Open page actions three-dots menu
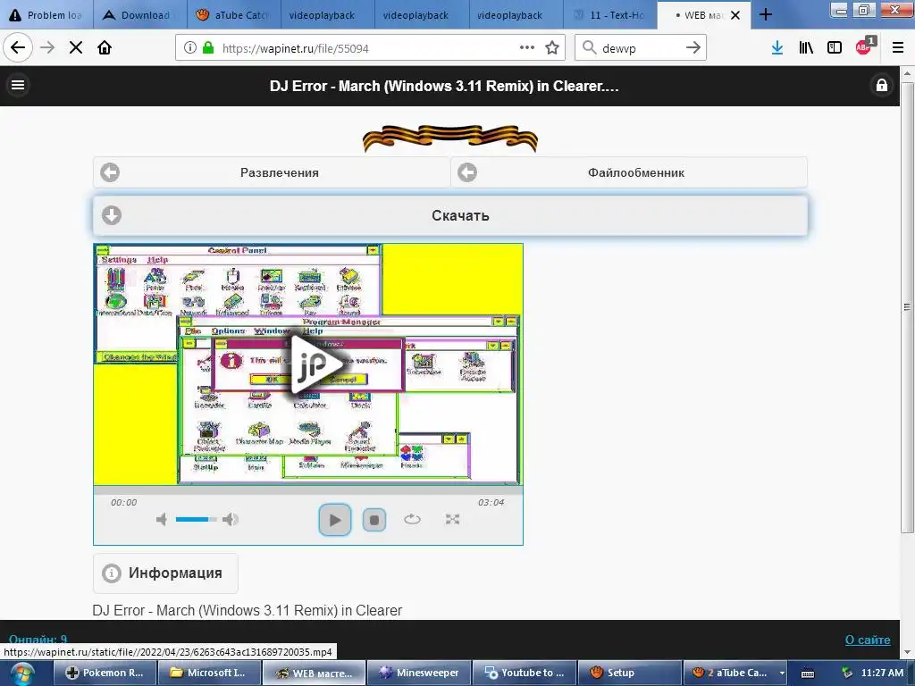 [x=527, y=48]
